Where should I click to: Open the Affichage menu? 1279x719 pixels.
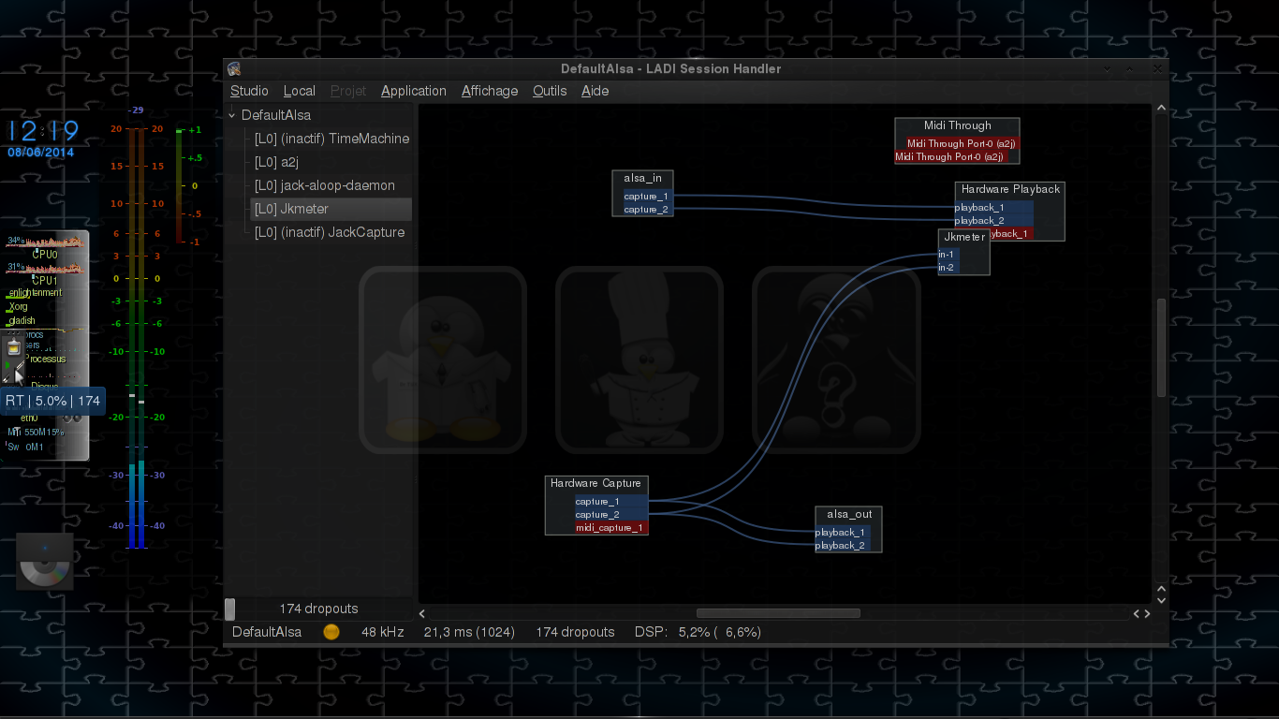pyautogui.click(x=490, y=91)
